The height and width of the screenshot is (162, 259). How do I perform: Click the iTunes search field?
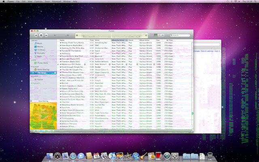tap(180, 35)
